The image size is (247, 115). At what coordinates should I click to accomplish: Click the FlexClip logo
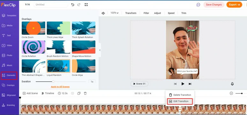8,5
